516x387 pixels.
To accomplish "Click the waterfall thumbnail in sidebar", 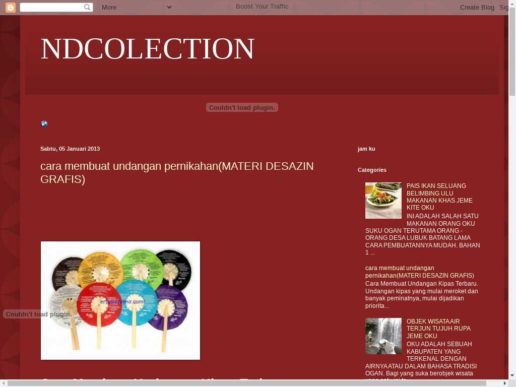I will (x=383, y=336).
